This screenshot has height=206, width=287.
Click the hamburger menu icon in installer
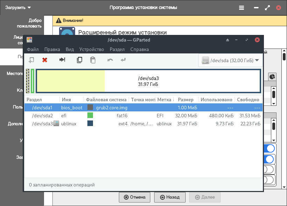tap(242, 8)
